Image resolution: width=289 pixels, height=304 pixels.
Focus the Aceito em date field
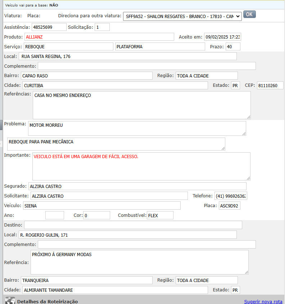click(x=222, y=37)
